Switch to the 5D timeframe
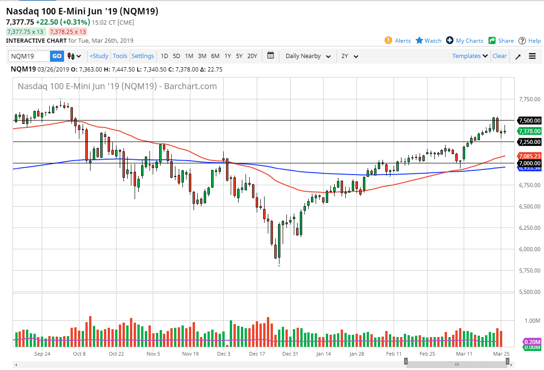The height and width of the screenshot is (370, 544). click(x=176, y=56)
